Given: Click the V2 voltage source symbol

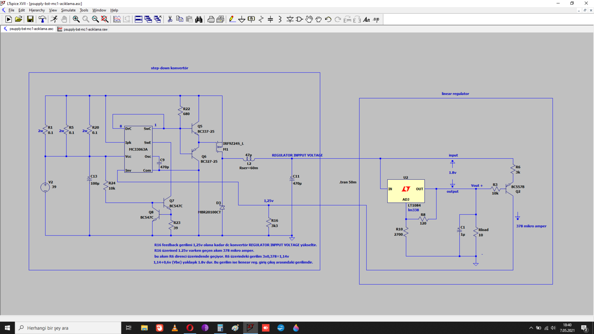Looking at the screenshot, I should tap(45, 187).
